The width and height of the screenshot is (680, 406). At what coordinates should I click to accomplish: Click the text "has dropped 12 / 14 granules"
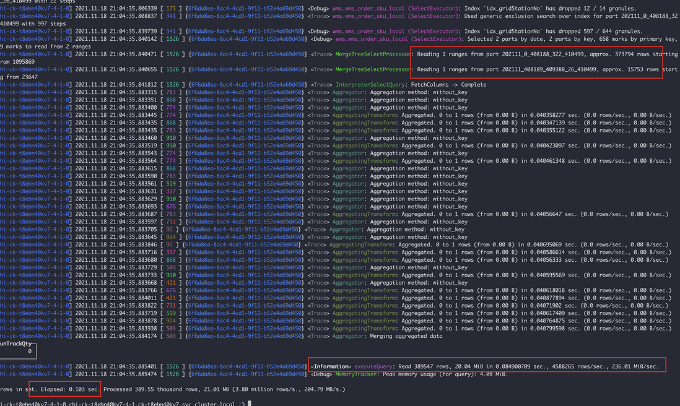coord(591,8)
